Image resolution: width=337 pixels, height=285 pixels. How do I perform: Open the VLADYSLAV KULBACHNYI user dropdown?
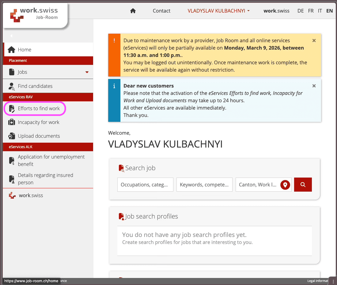click(x=218, y=11)
